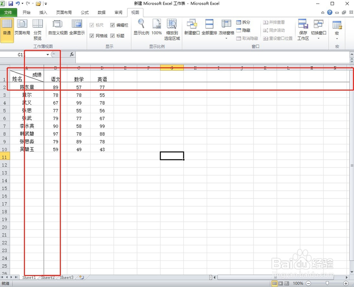
Task: Switch to the Formulas (公式) tab
Action: (85, 12)
